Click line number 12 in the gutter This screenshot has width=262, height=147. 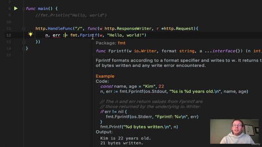coord(9,35)
